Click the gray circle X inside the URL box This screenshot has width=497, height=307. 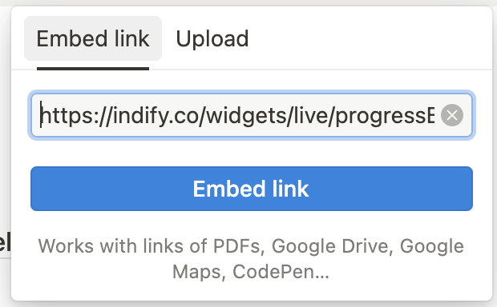(452, 115)
